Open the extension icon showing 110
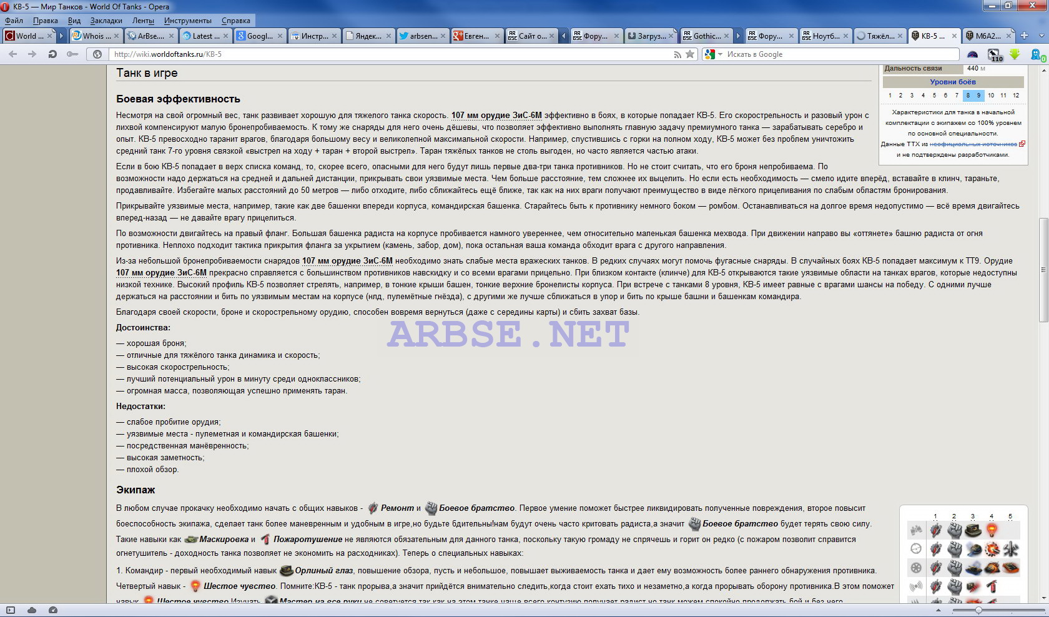The width and height of the screenshot is (1049, 617). pyautogui.click(x=995, y=55)
